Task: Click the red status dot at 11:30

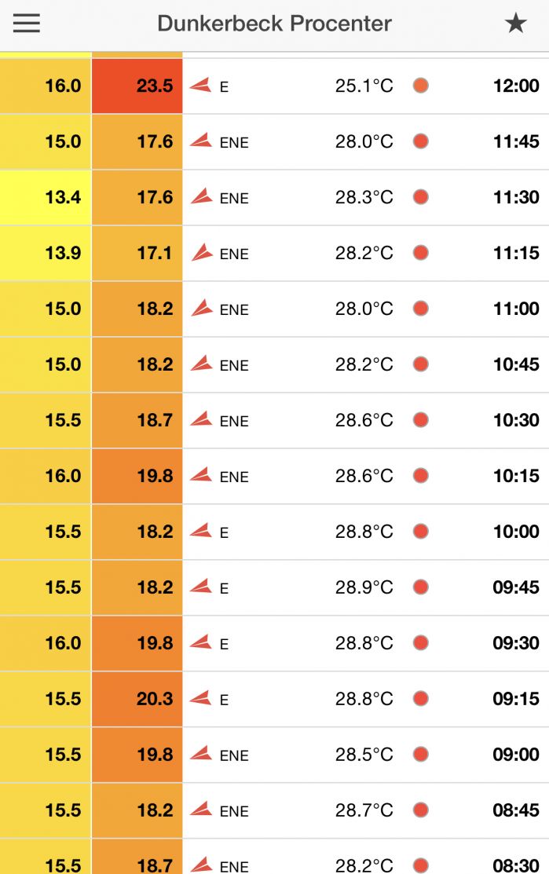Action: [421, 197]
